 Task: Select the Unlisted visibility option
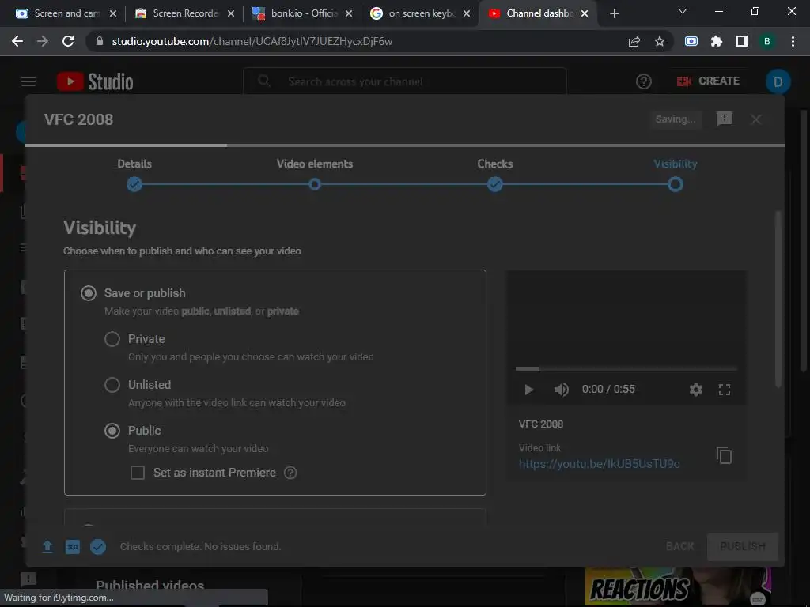112,385
